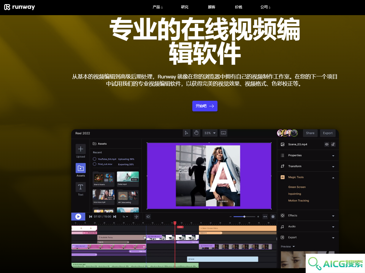Zoom in timeline with plus icon
Image resolution: width=365 pixels, height=273 pixels.
pyautogui.click(x=258, y=217)
